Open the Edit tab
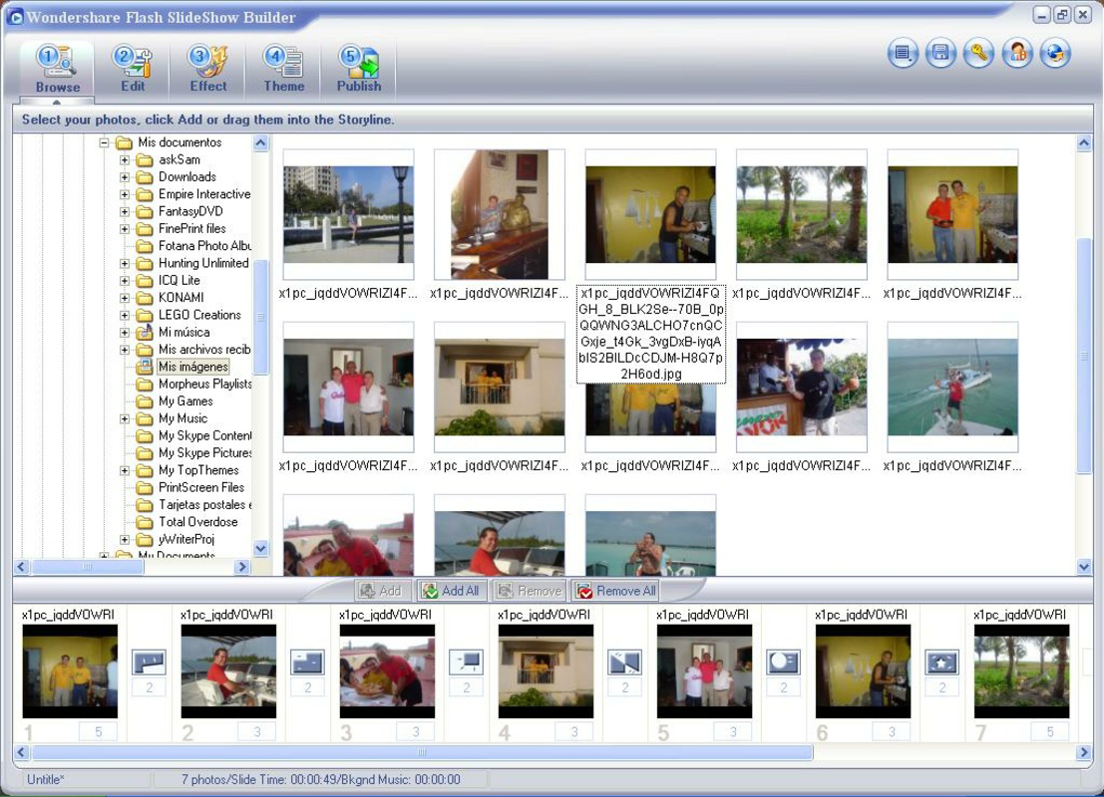 tap(133, 63)
